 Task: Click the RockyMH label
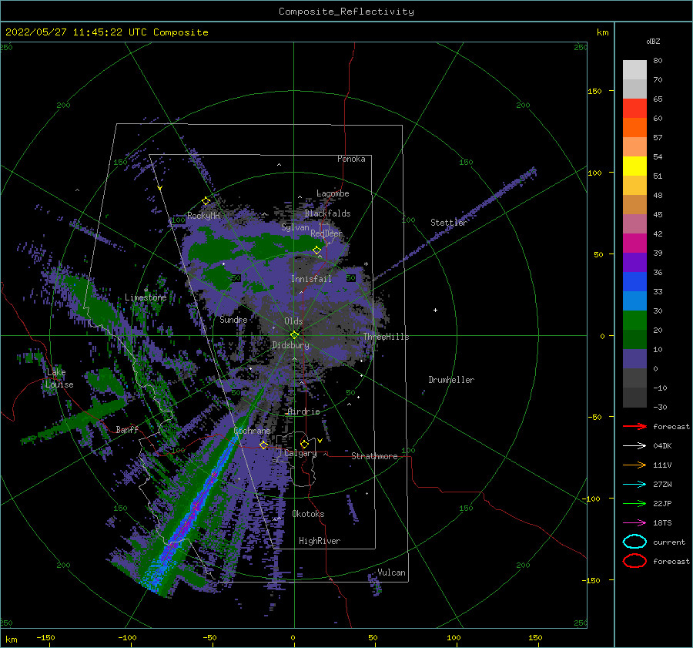[x=203, y=216]
